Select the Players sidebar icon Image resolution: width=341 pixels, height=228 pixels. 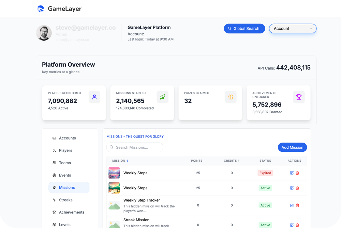[55, 150]
